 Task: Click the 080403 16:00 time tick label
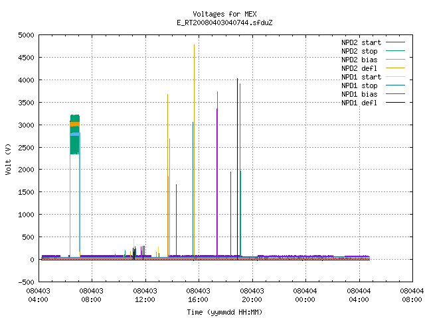(198, 295)
